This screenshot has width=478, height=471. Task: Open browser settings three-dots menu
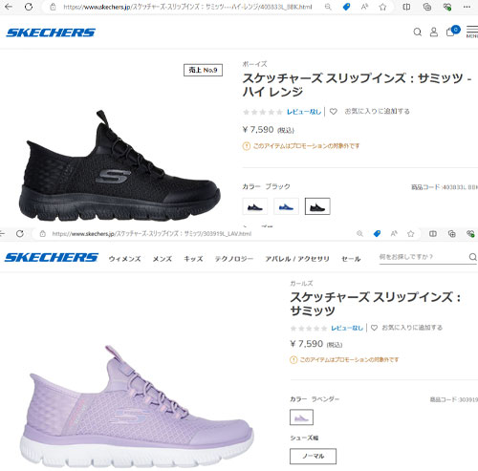(x=467, y=7)
